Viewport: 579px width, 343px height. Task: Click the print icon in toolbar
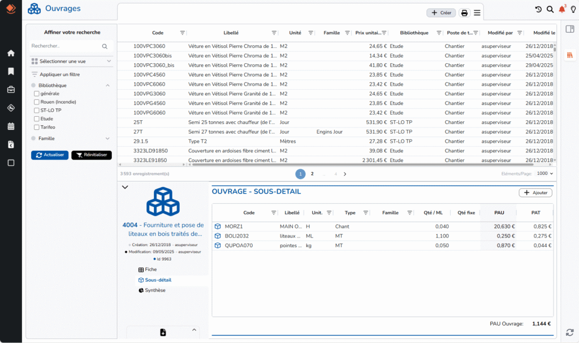click(464, 13)
